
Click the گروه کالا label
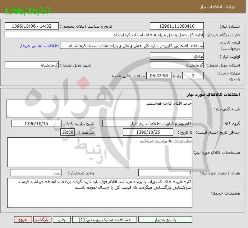(231, 124)
